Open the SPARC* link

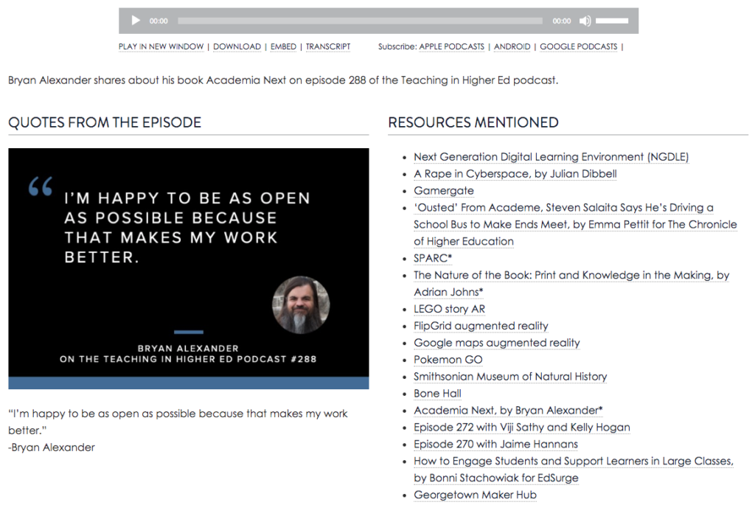coord(433,259)
